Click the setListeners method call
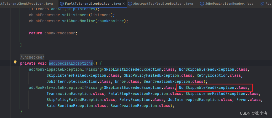272x118 pixels. click(75, 15)
